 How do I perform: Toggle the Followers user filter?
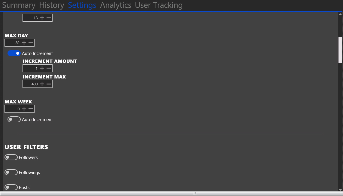coord(11,157)
